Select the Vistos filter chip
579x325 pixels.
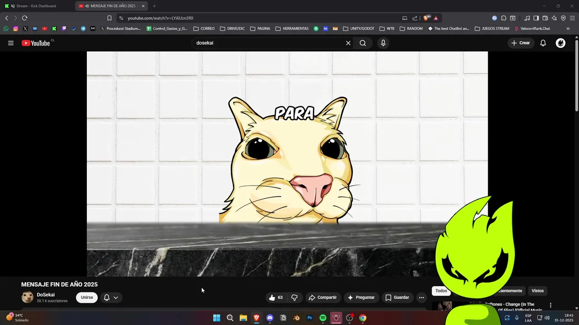point(537,291)
